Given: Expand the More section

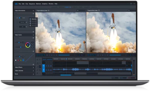Looking at the screenshot, I should pyautogui.click(x=33, y=74).
